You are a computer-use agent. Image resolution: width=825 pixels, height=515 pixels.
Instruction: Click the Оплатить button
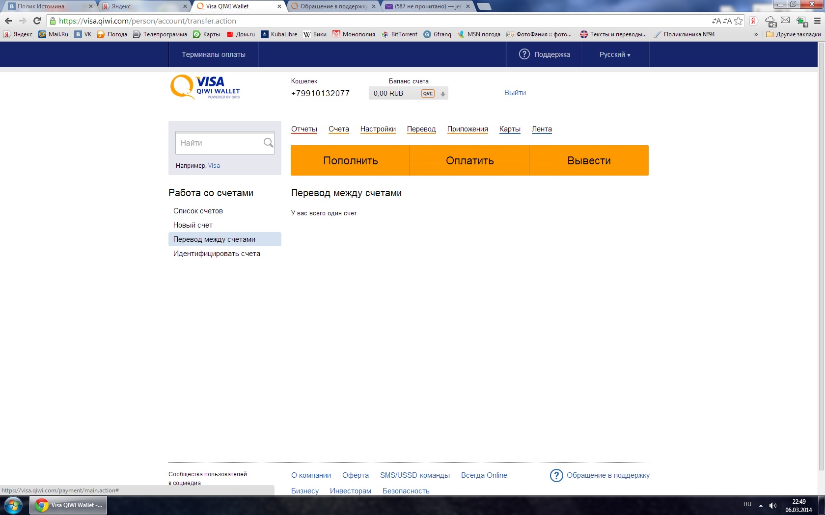click(469, 160)
